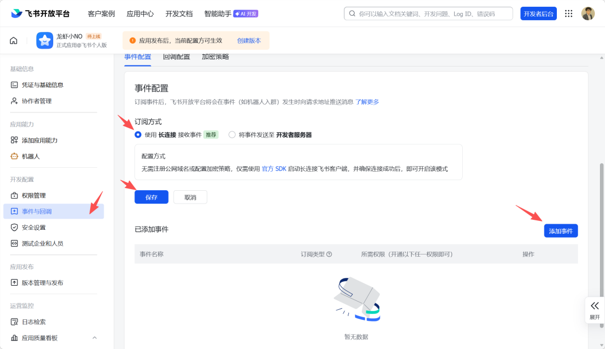Open the 官方 SDK link
Screen dimensions: 605x349
tap(274, 169)
